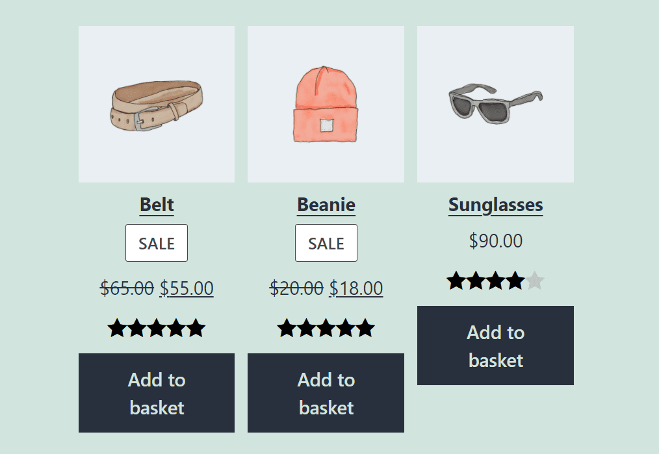Click the Sunglasses product image

(x=495, y=104)
